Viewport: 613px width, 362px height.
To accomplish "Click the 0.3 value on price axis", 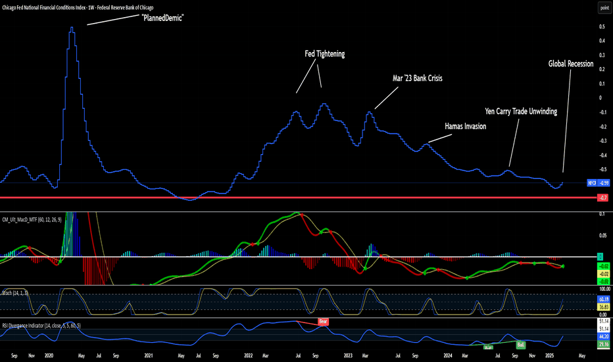I will coord(602,55).
